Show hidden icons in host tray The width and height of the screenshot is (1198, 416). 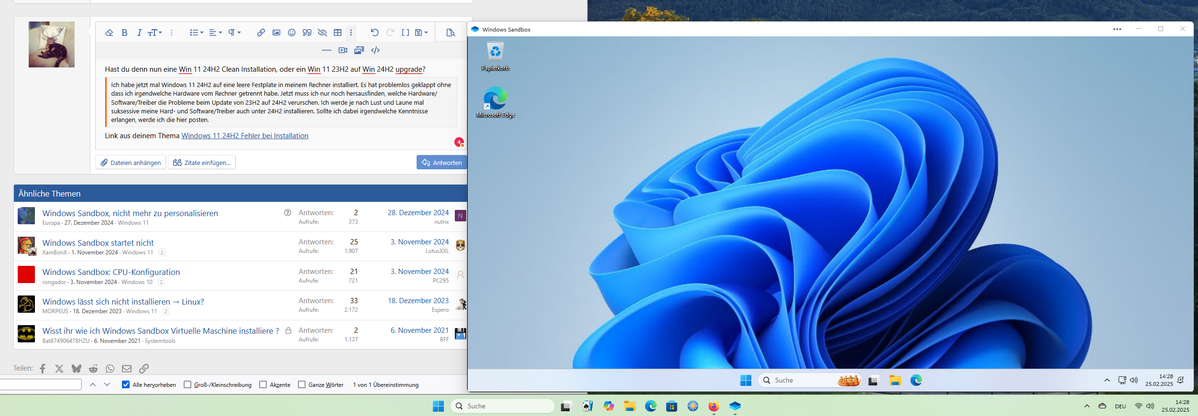pos(1087,406)
